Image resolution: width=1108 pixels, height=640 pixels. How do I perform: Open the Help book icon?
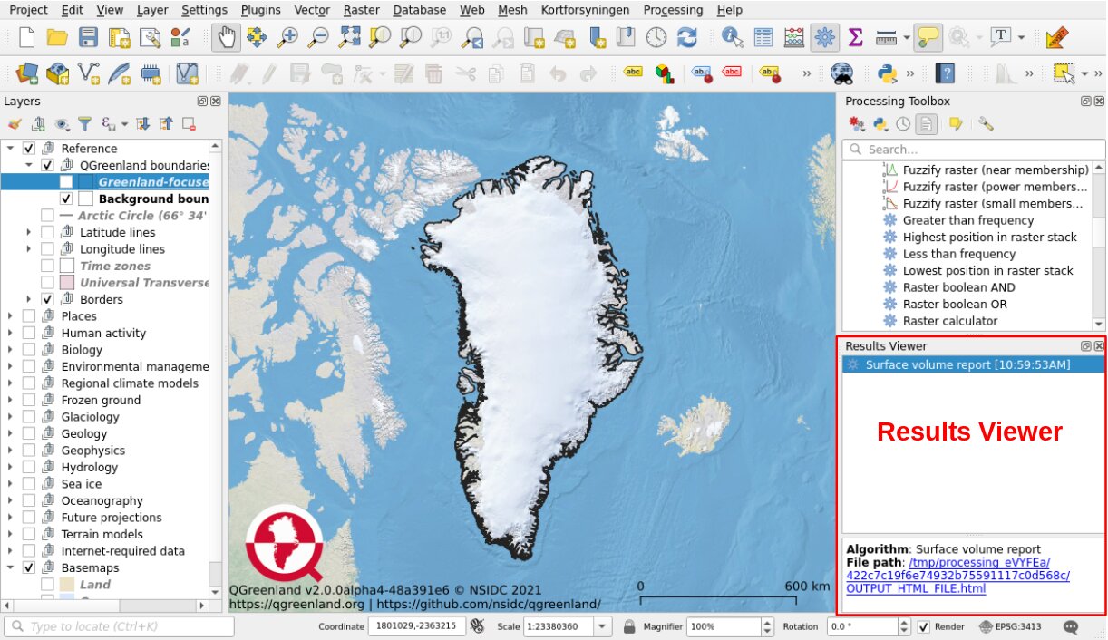pyautogui.click(x=946, y=73)
